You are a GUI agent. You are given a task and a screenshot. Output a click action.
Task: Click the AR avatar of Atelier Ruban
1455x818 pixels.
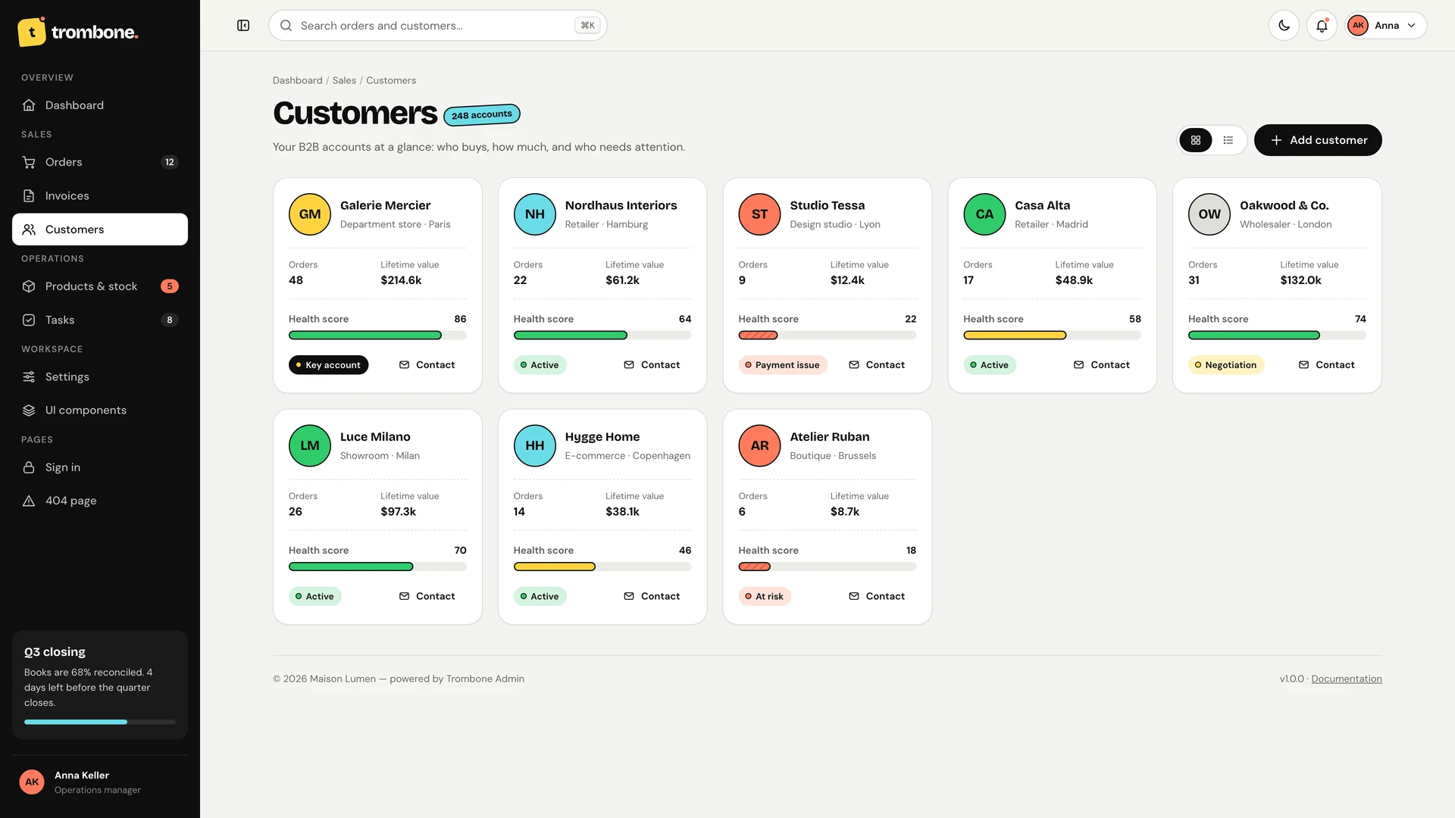click(759, 446)
